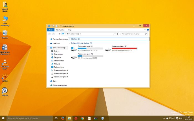Click the Opera icon in the taskbar
The image size is (194, 121).
[76, 118]
